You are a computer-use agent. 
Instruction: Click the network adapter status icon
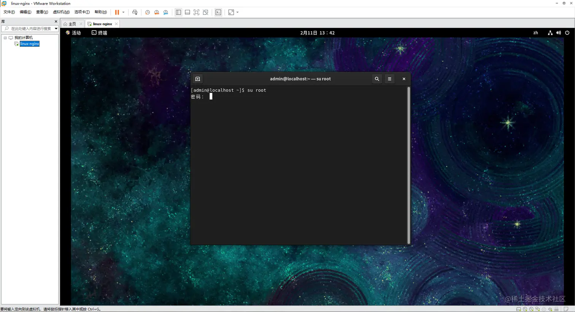537,309
